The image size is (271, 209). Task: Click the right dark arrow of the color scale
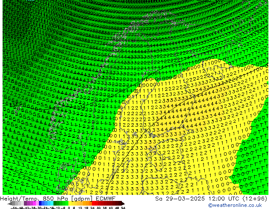(x=123, y=203)
